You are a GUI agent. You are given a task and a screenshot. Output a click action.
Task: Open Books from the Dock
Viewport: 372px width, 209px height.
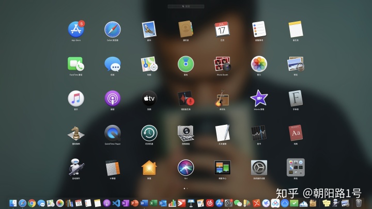(69, 203)
